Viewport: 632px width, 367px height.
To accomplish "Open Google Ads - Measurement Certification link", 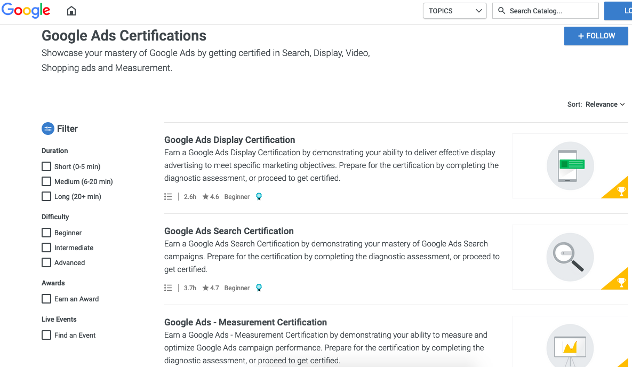I will [x=245, y=322].
